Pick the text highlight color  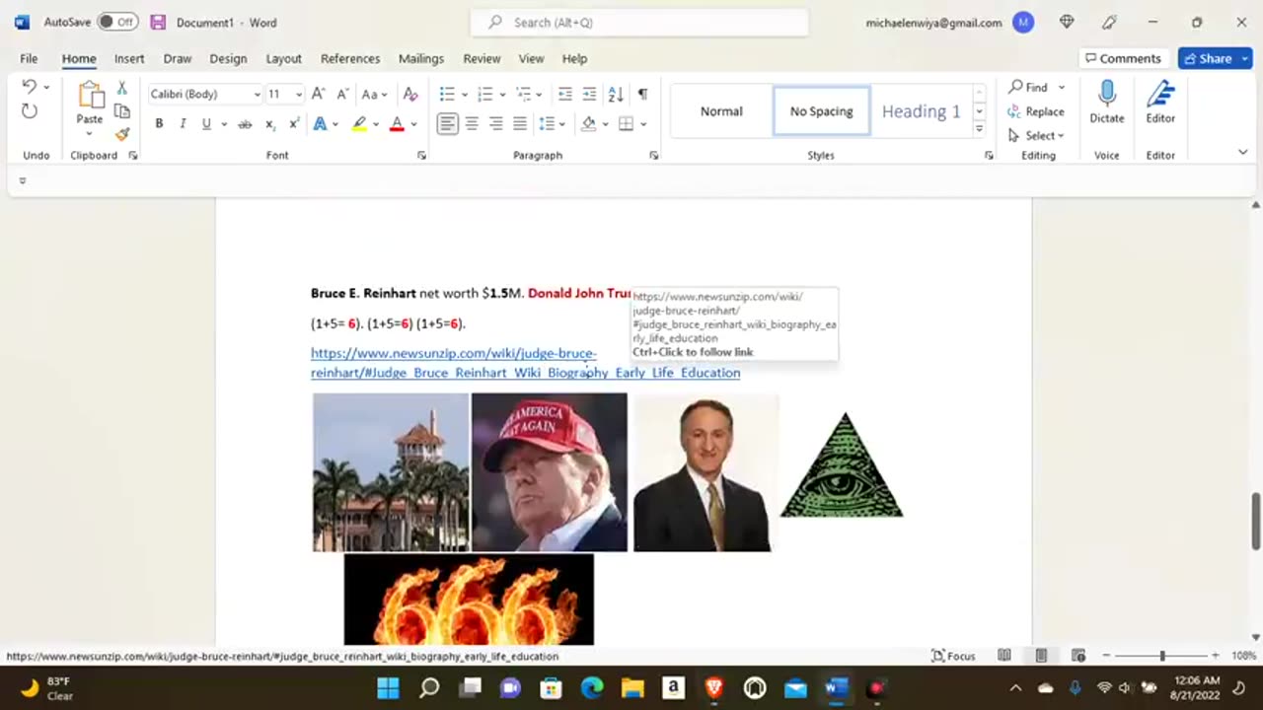point(359,123)
